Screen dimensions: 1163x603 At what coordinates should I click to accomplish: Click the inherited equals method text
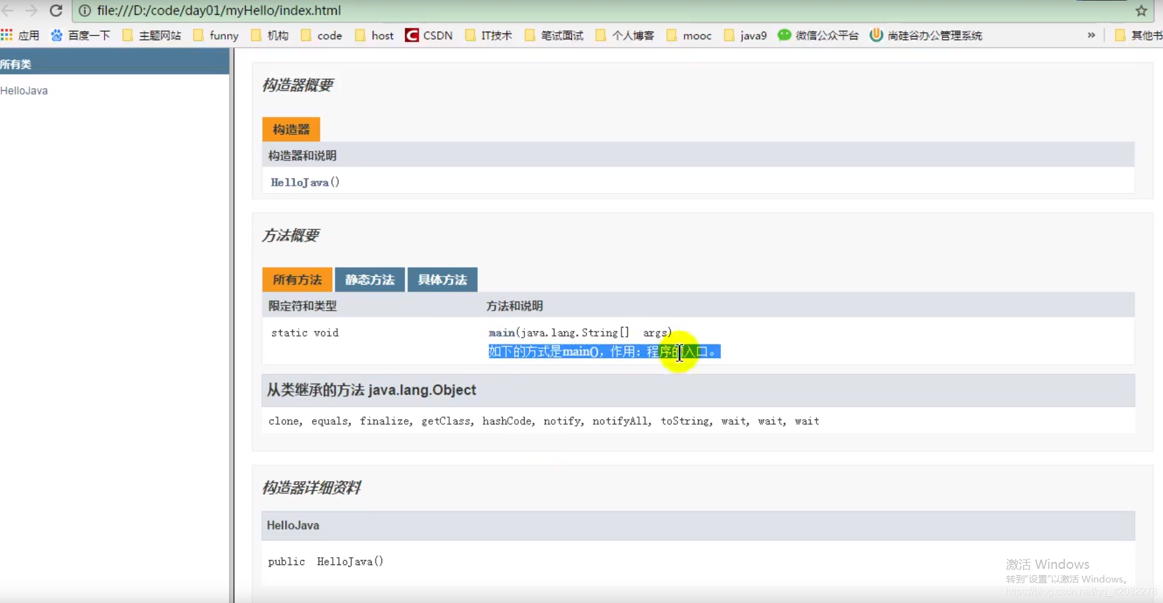pos(329,421)
